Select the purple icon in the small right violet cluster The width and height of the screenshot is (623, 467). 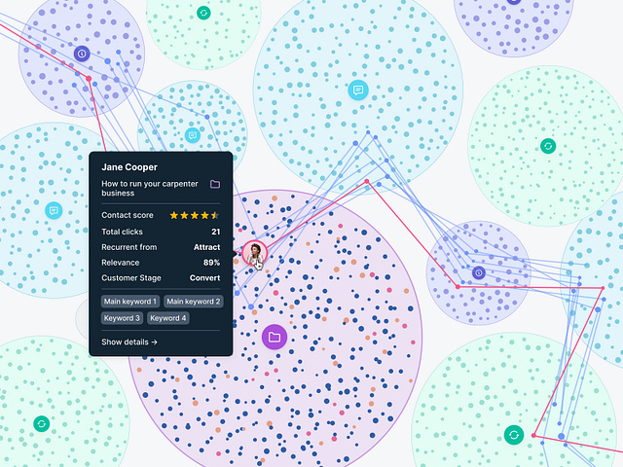(479, 272)
